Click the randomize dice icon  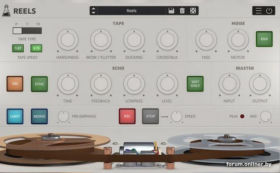point(193,11)
